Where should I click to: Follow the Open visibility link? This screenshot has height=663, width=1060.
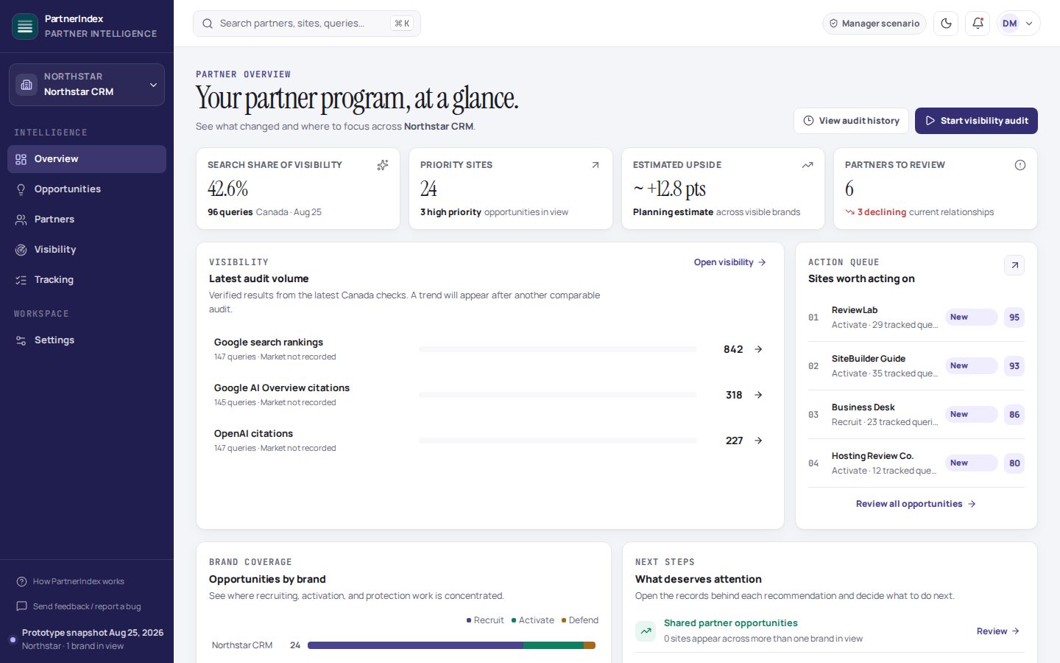click(x=730, y=262)
